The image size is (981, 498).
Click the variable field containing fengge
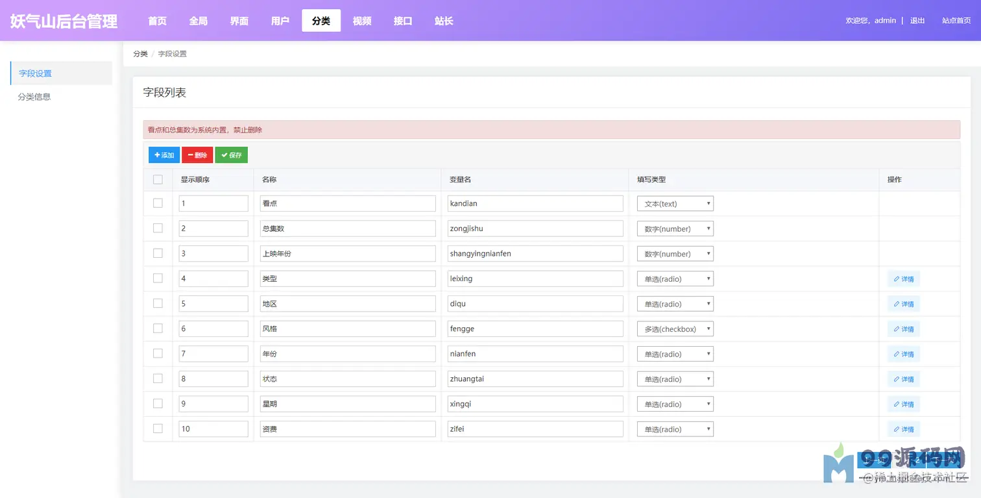(x=535, y=329)
